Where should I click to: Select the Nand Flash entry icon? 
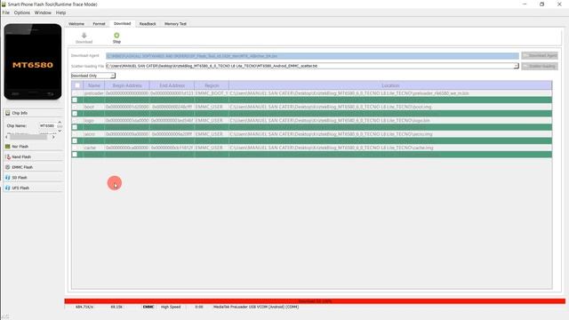coord(8,156)
